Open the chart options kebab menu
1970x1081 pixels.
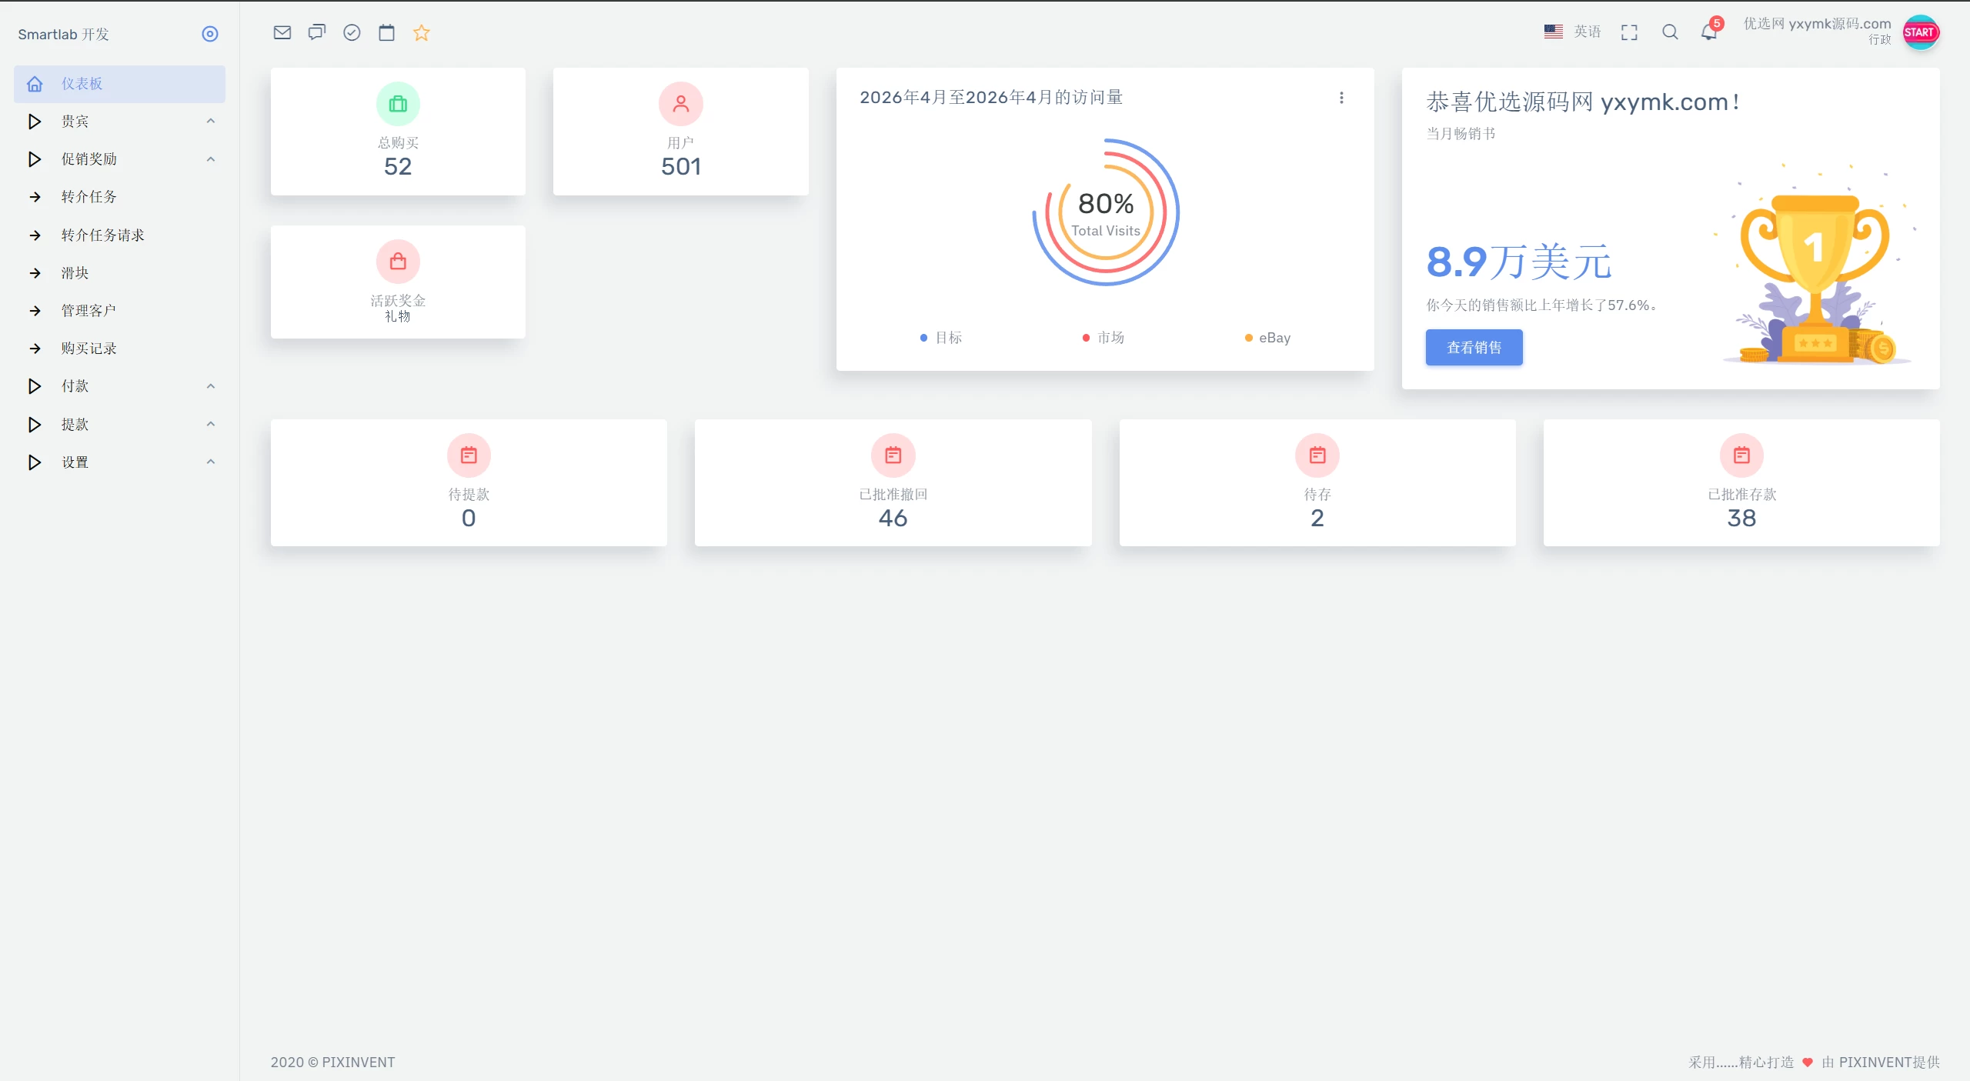coord(1341,98)
